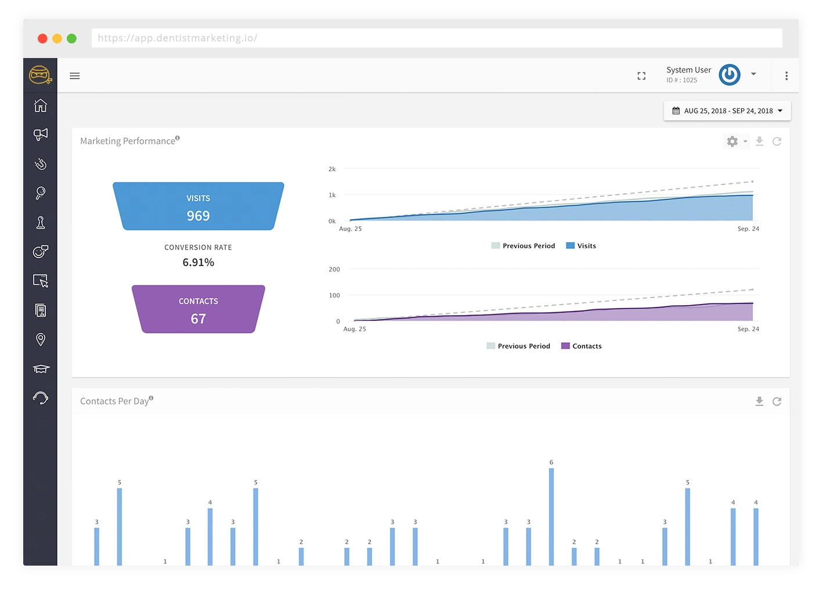Open the three-dot more options menu

787,76
